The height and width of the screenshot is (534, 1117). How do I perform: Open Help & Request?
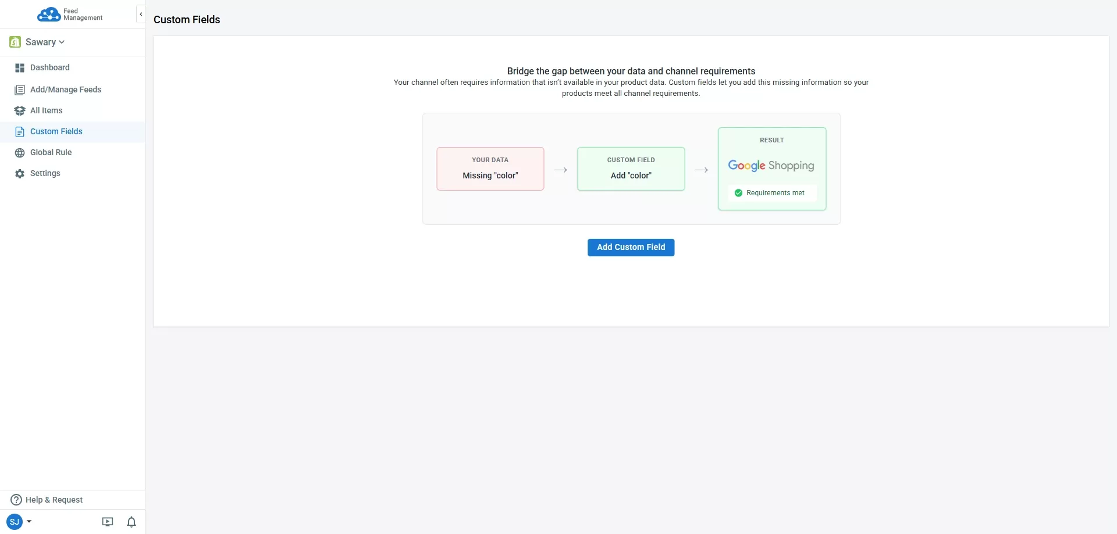pos(52,500)
